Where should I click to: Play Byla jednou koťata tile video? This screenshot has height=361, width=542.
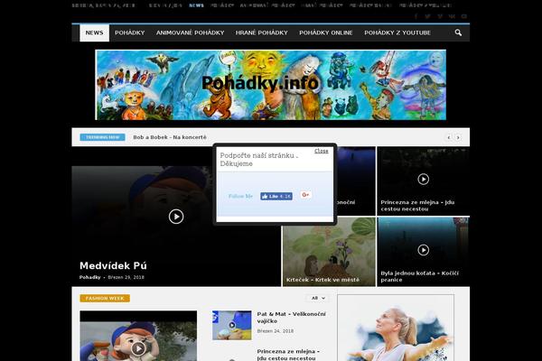click(x=423, y=250)
